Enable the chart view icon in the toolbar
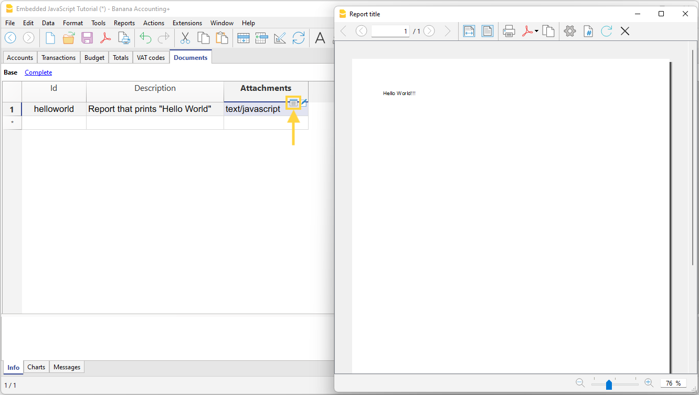 pos(280,38)
